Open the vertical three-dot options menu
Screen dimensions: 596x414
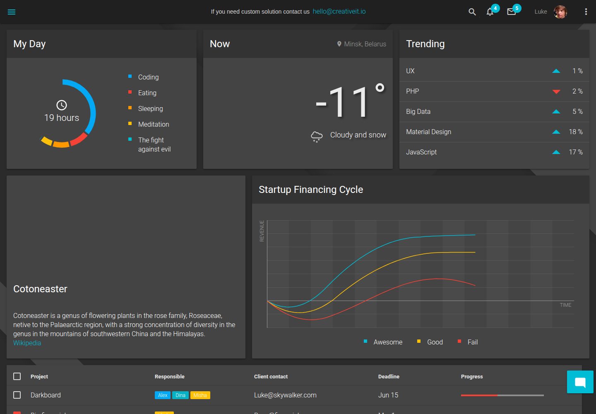[x=586, y=12]
